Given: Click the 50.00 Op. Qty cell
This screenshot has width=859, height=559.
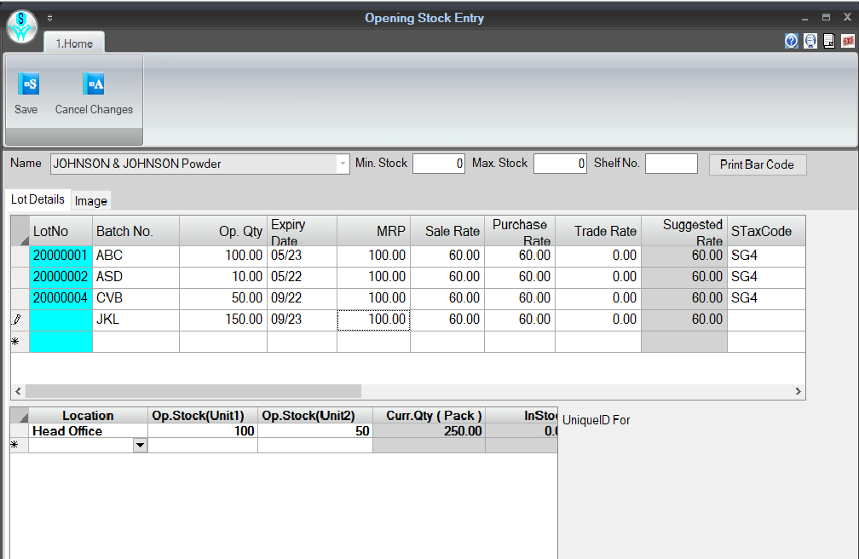Looking at the screenshot, I should [223, 299].
